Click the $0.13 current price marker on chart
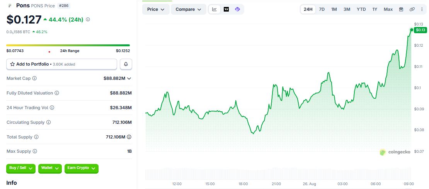This screenshot has height=189, width=429. 420,30
